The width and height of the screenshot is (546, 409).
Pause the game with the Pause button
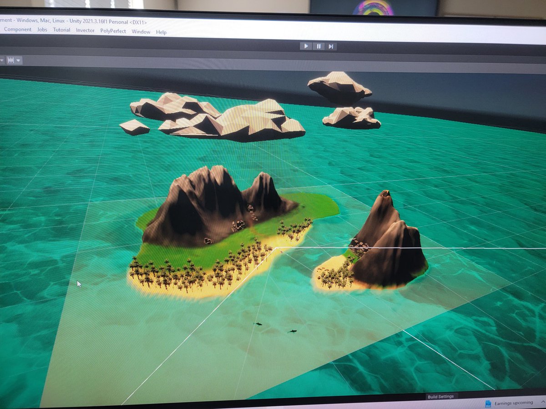pyautogui.click(x=318, y=46)
